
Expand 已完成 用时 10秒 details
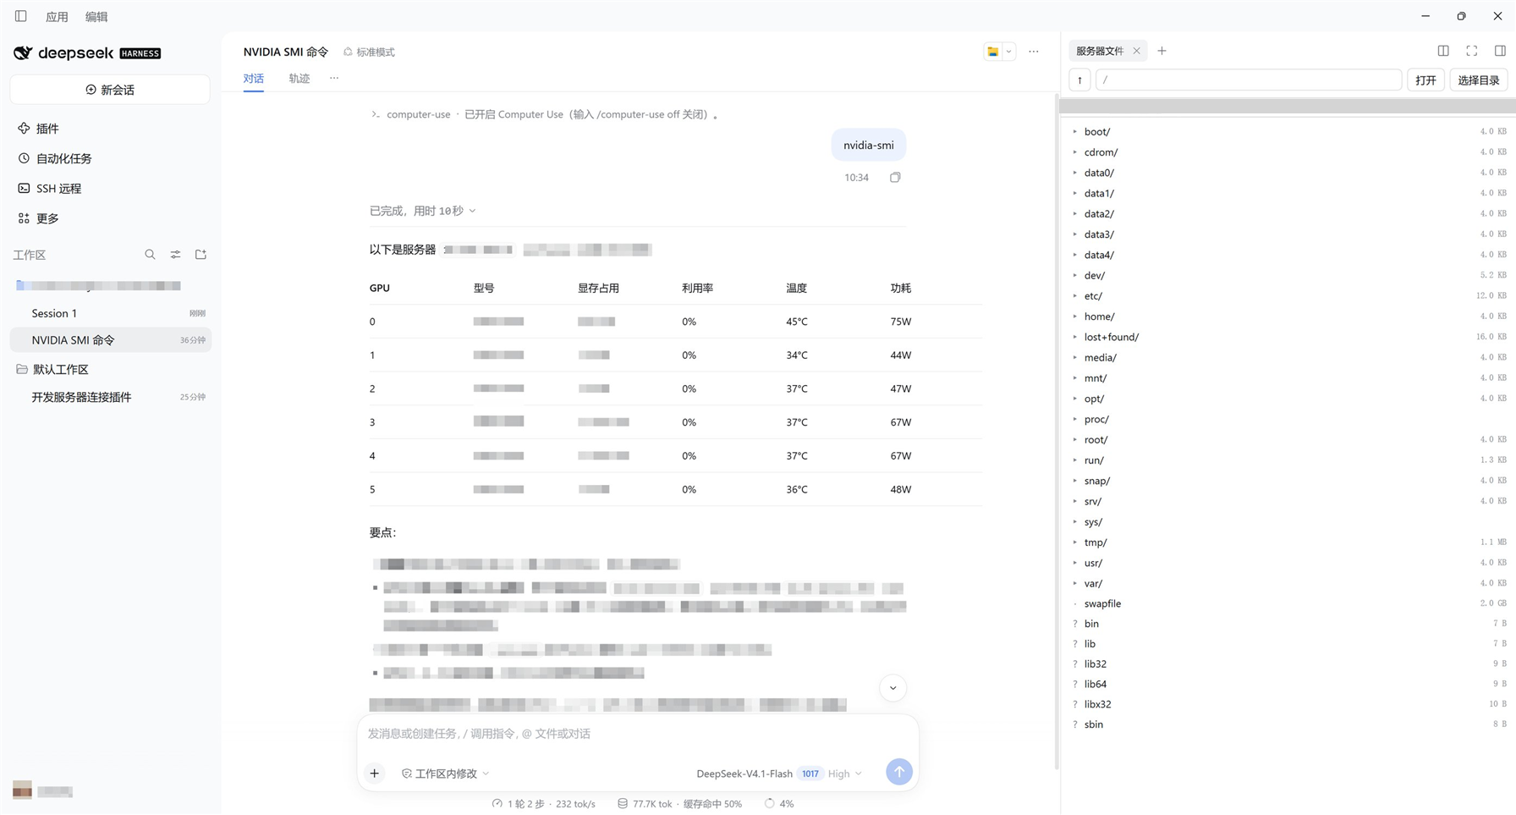[422, 211]
